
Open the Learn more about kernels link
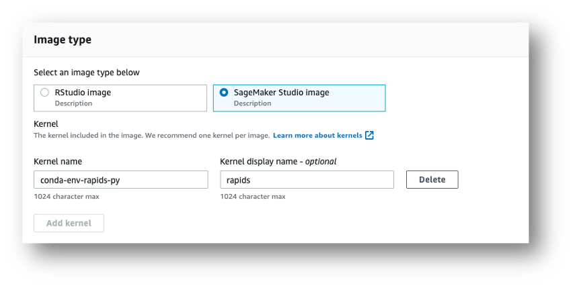point(317,135)
